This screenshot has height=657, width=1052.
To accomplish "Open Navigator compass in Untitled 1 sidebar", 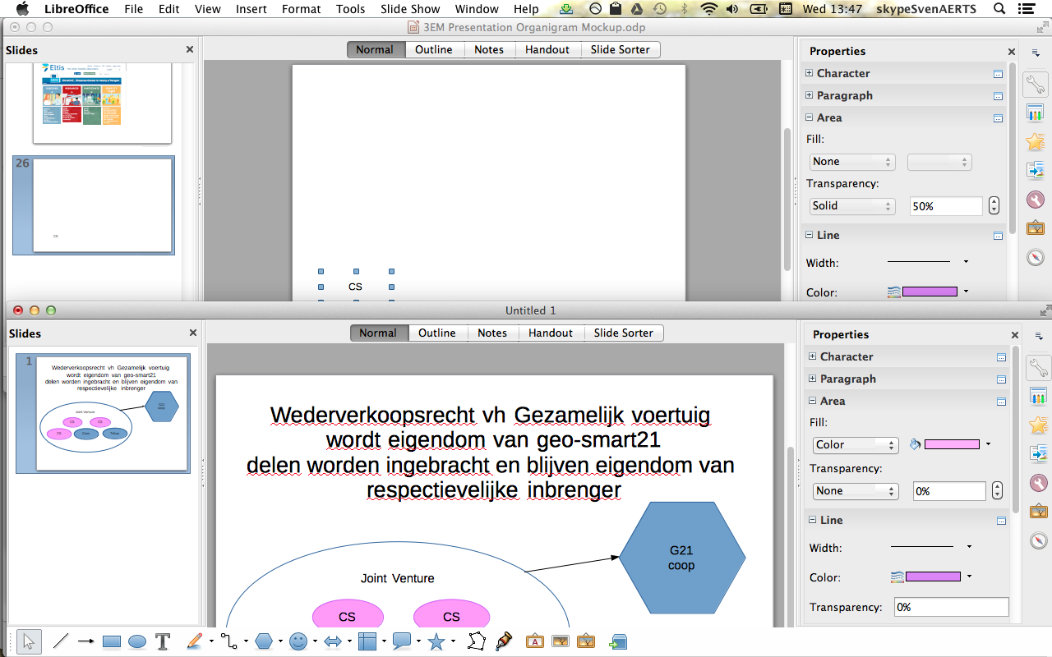I will pyautogui.click(x=1038, y=540).
